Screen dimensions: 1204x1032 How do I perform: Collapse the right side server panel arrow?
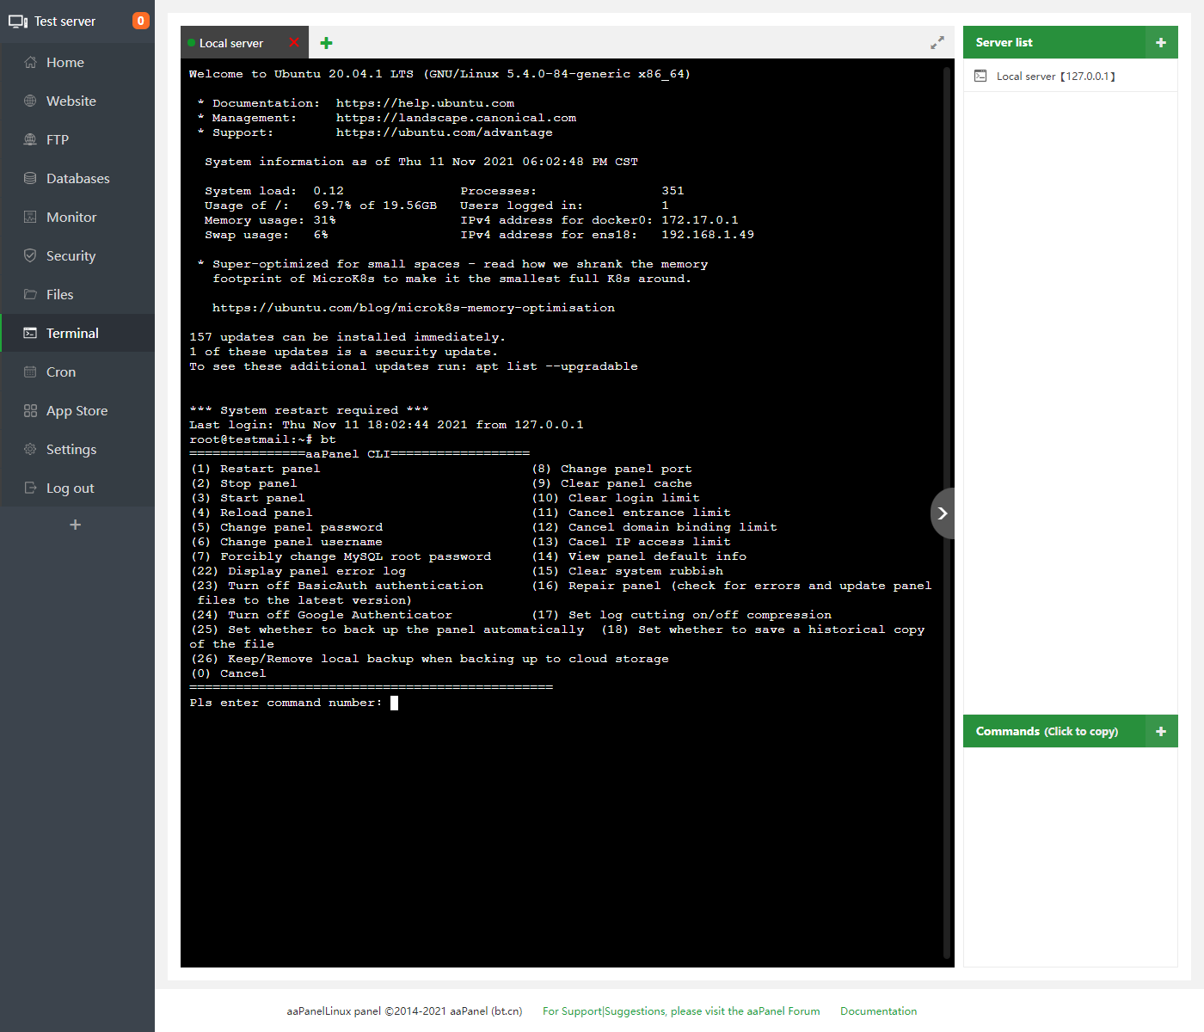tap(943, 513)
